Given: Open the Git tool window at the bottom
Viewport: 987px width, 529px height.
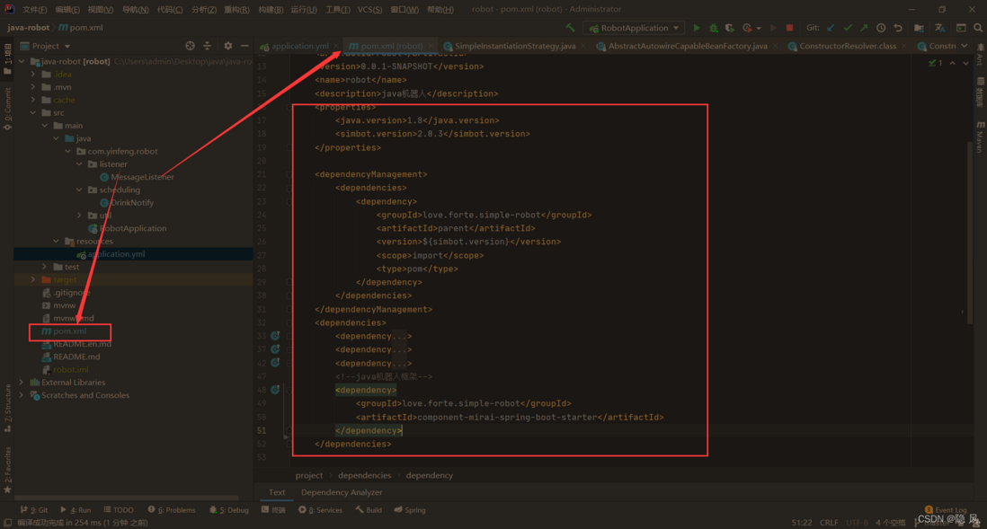Looking at the screenshot, I should [x=35, y=510].
